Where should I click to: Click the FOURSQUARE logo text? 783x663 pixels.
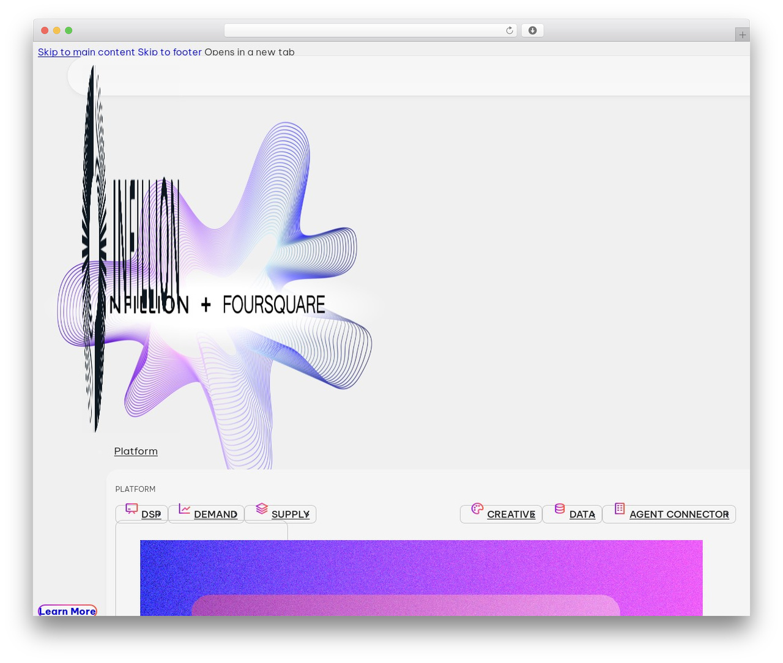273,305
